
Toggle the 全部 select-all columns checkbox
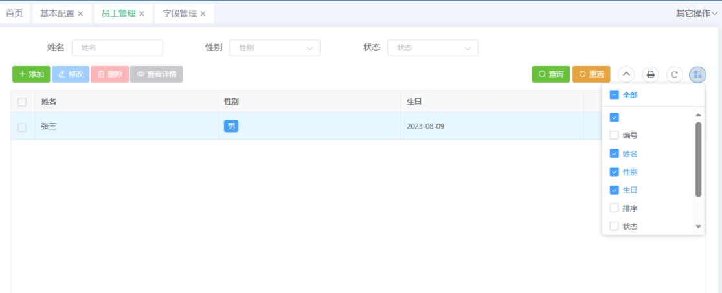(x=615, y=95)
